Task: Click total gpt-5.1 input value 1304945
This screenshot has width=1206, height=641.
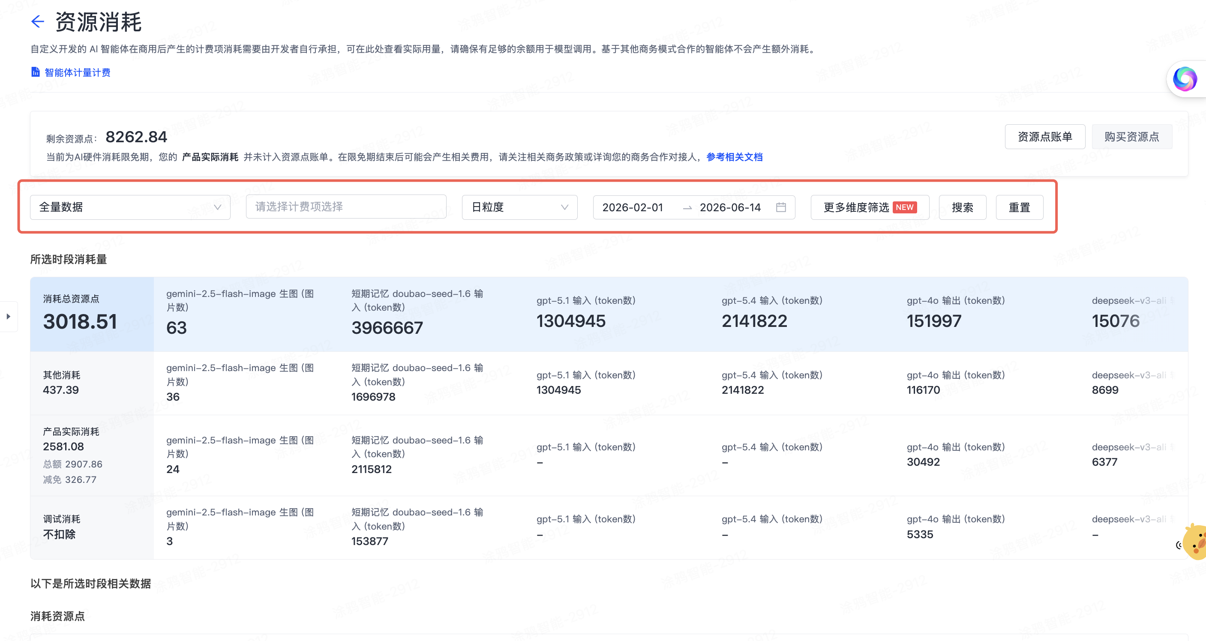Action: point(571,321)
